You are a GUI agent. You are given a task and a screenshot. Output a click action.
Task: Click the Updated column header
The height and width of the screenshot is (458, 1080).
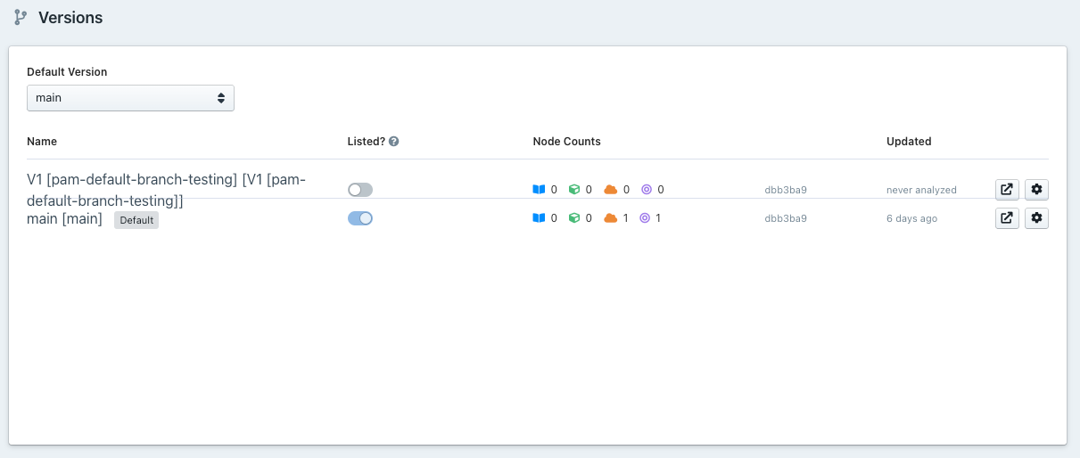tap(909, 142)
